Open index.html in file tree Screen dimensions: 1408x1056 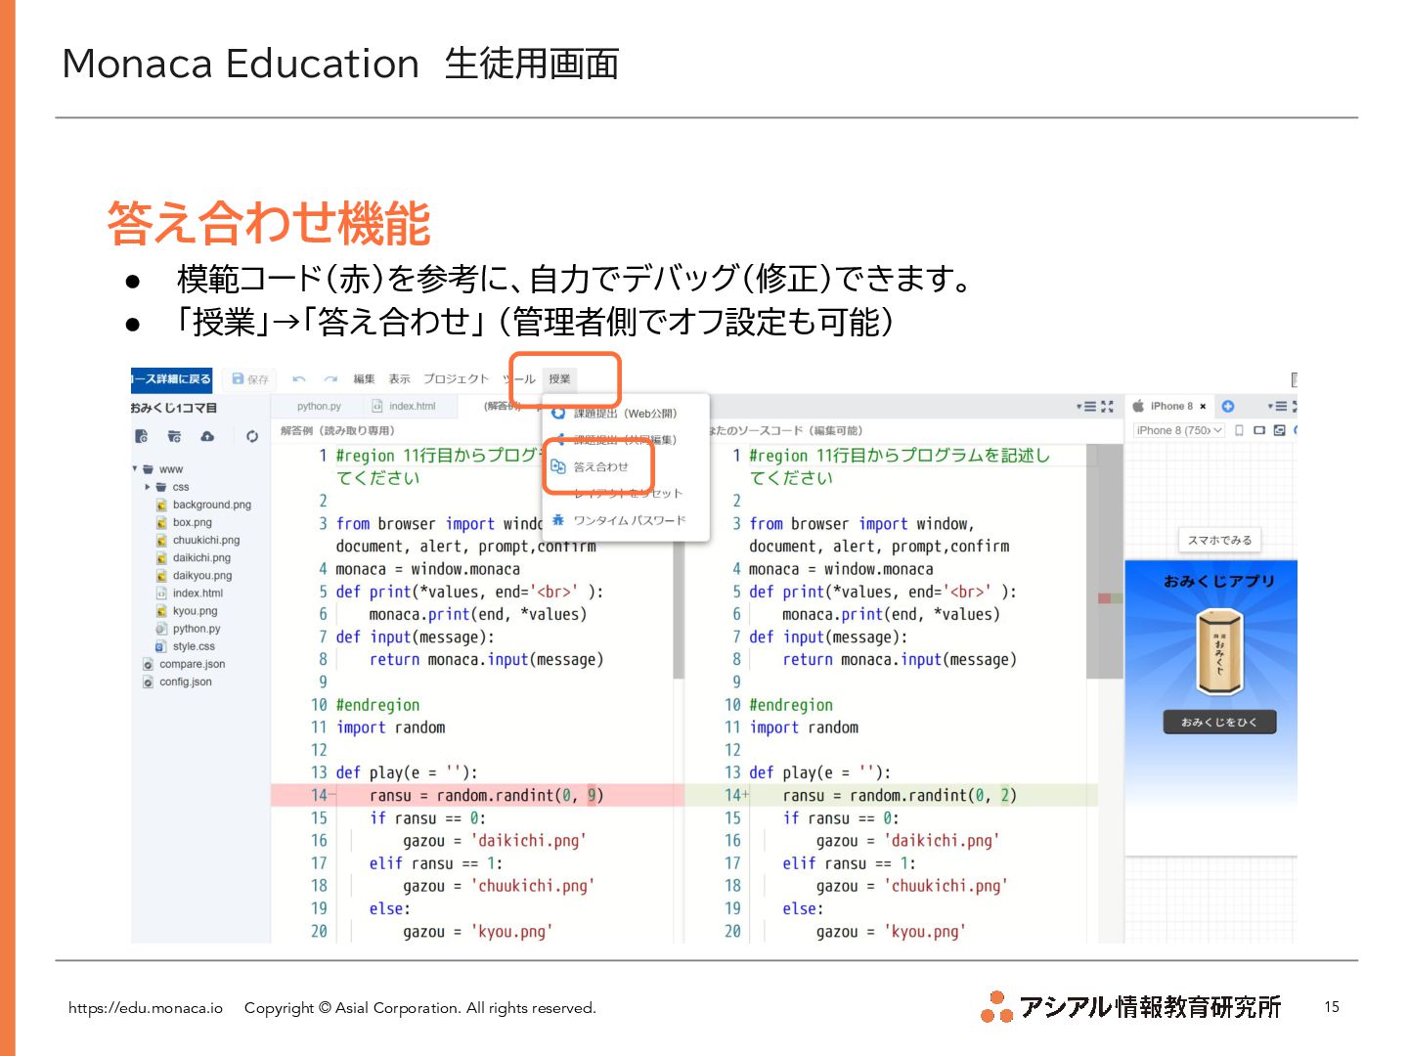190,593
